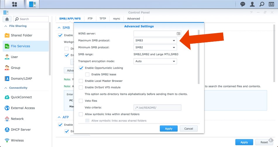Click the sidebar scrollbar
This screenshot has width=278, height=147.
click(50, 49)
